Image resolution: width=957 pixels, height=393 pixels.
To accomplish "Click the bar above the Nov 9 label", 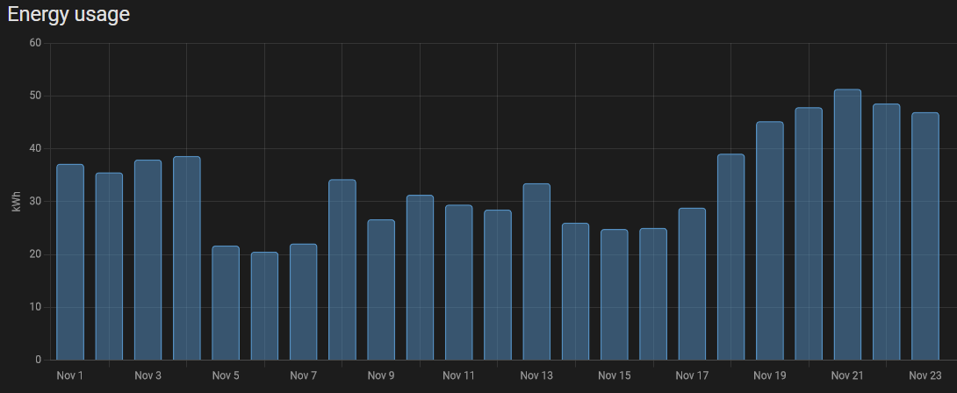I will coord(381,289).
